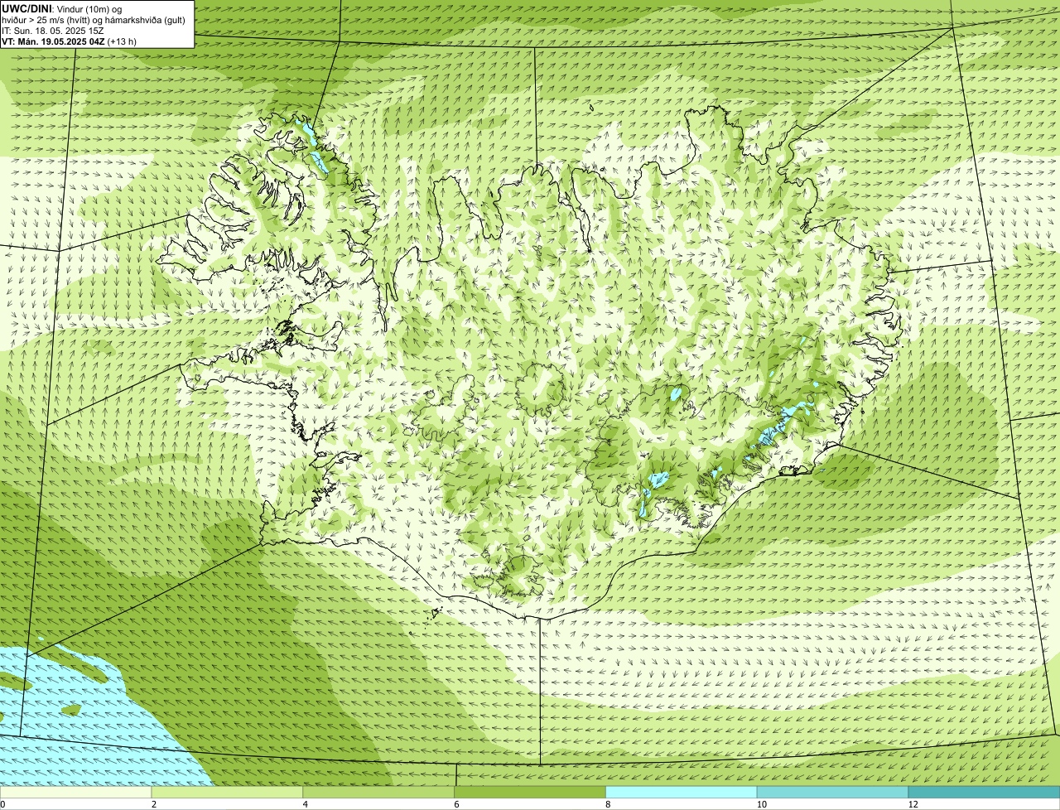Click the 6–8 m/s dark green legend swatch
Screen dimensions: 1060x810
coord(530,793)
